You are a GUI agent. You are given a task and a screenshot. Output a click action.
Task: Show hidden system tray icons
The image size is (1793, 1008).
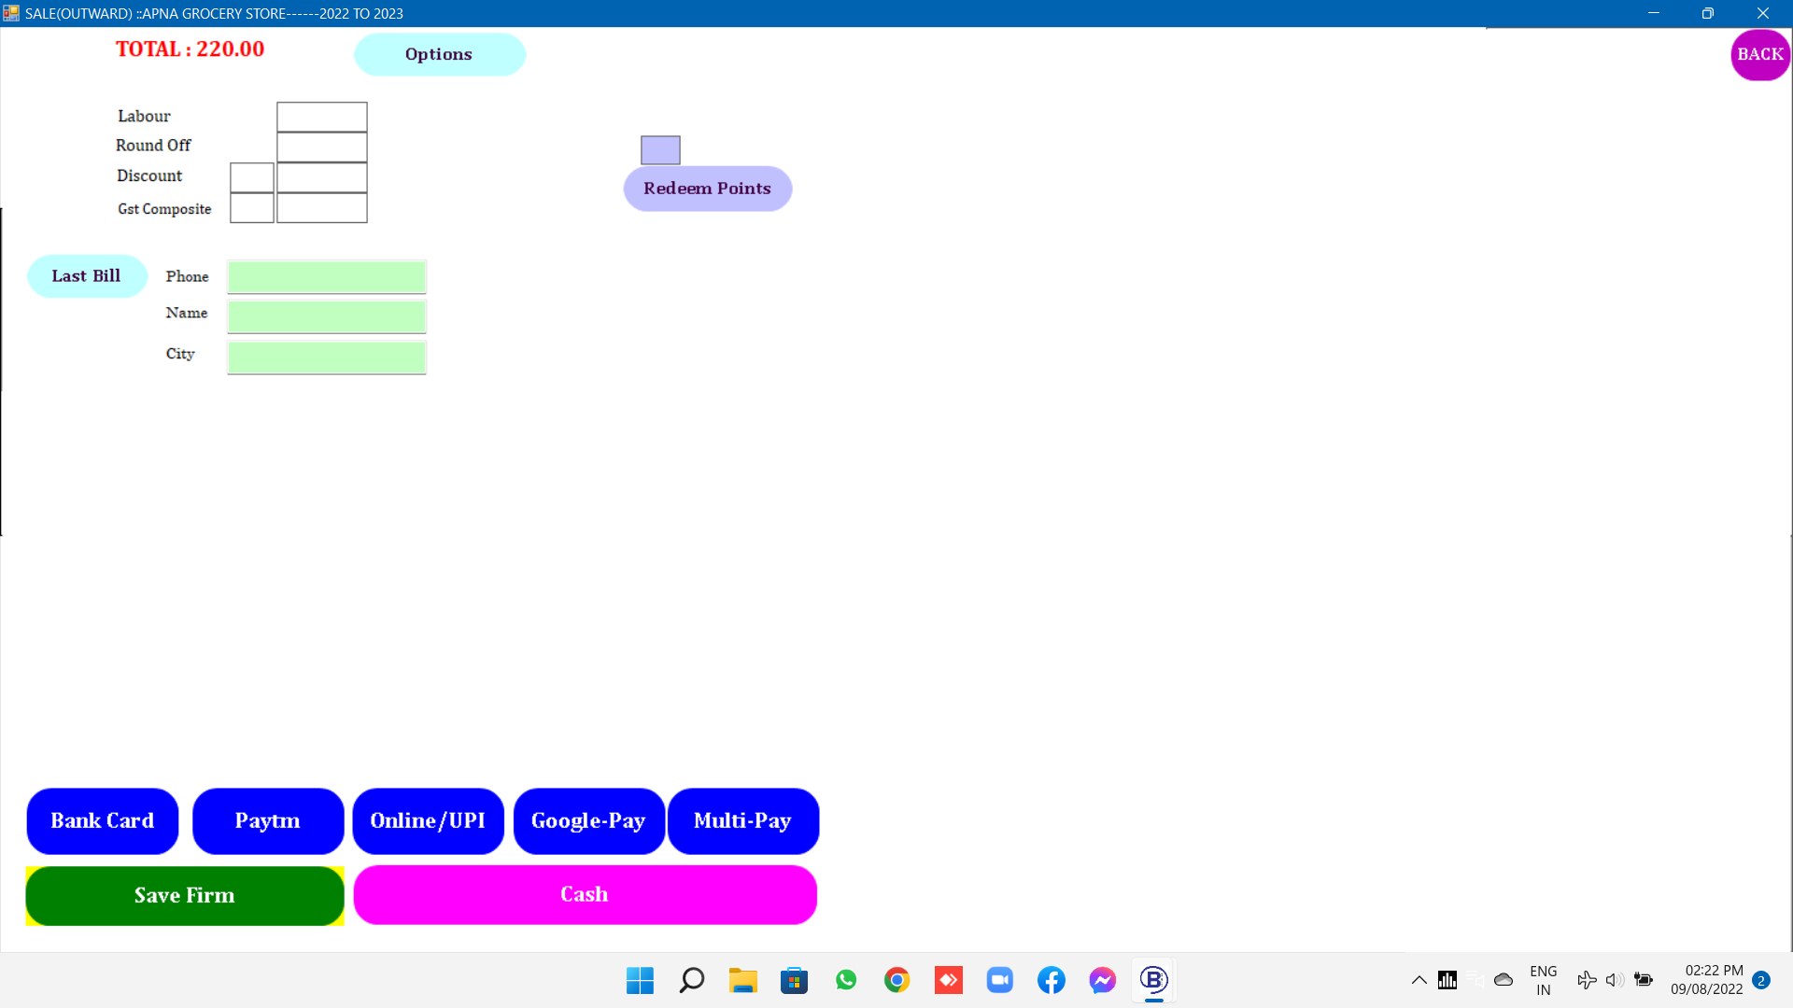click(x=1419, y=980)
